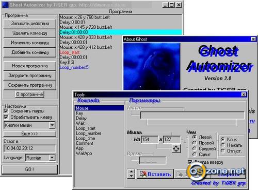This screenshot has height=190, width=258.
Task: Select Клик action radio option
Action: click(x=223, y=139)
